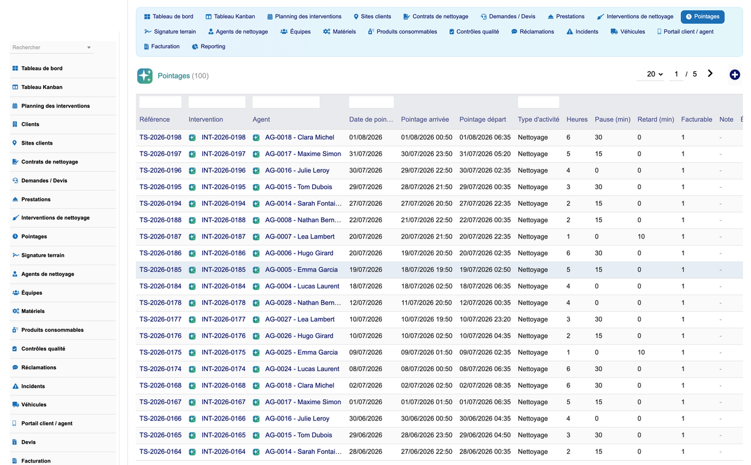This screenshot has height=465, width=751.
Task: Open plus icon beside AG-0024 - Lucas Laurent
Action: tap(256, 369)
